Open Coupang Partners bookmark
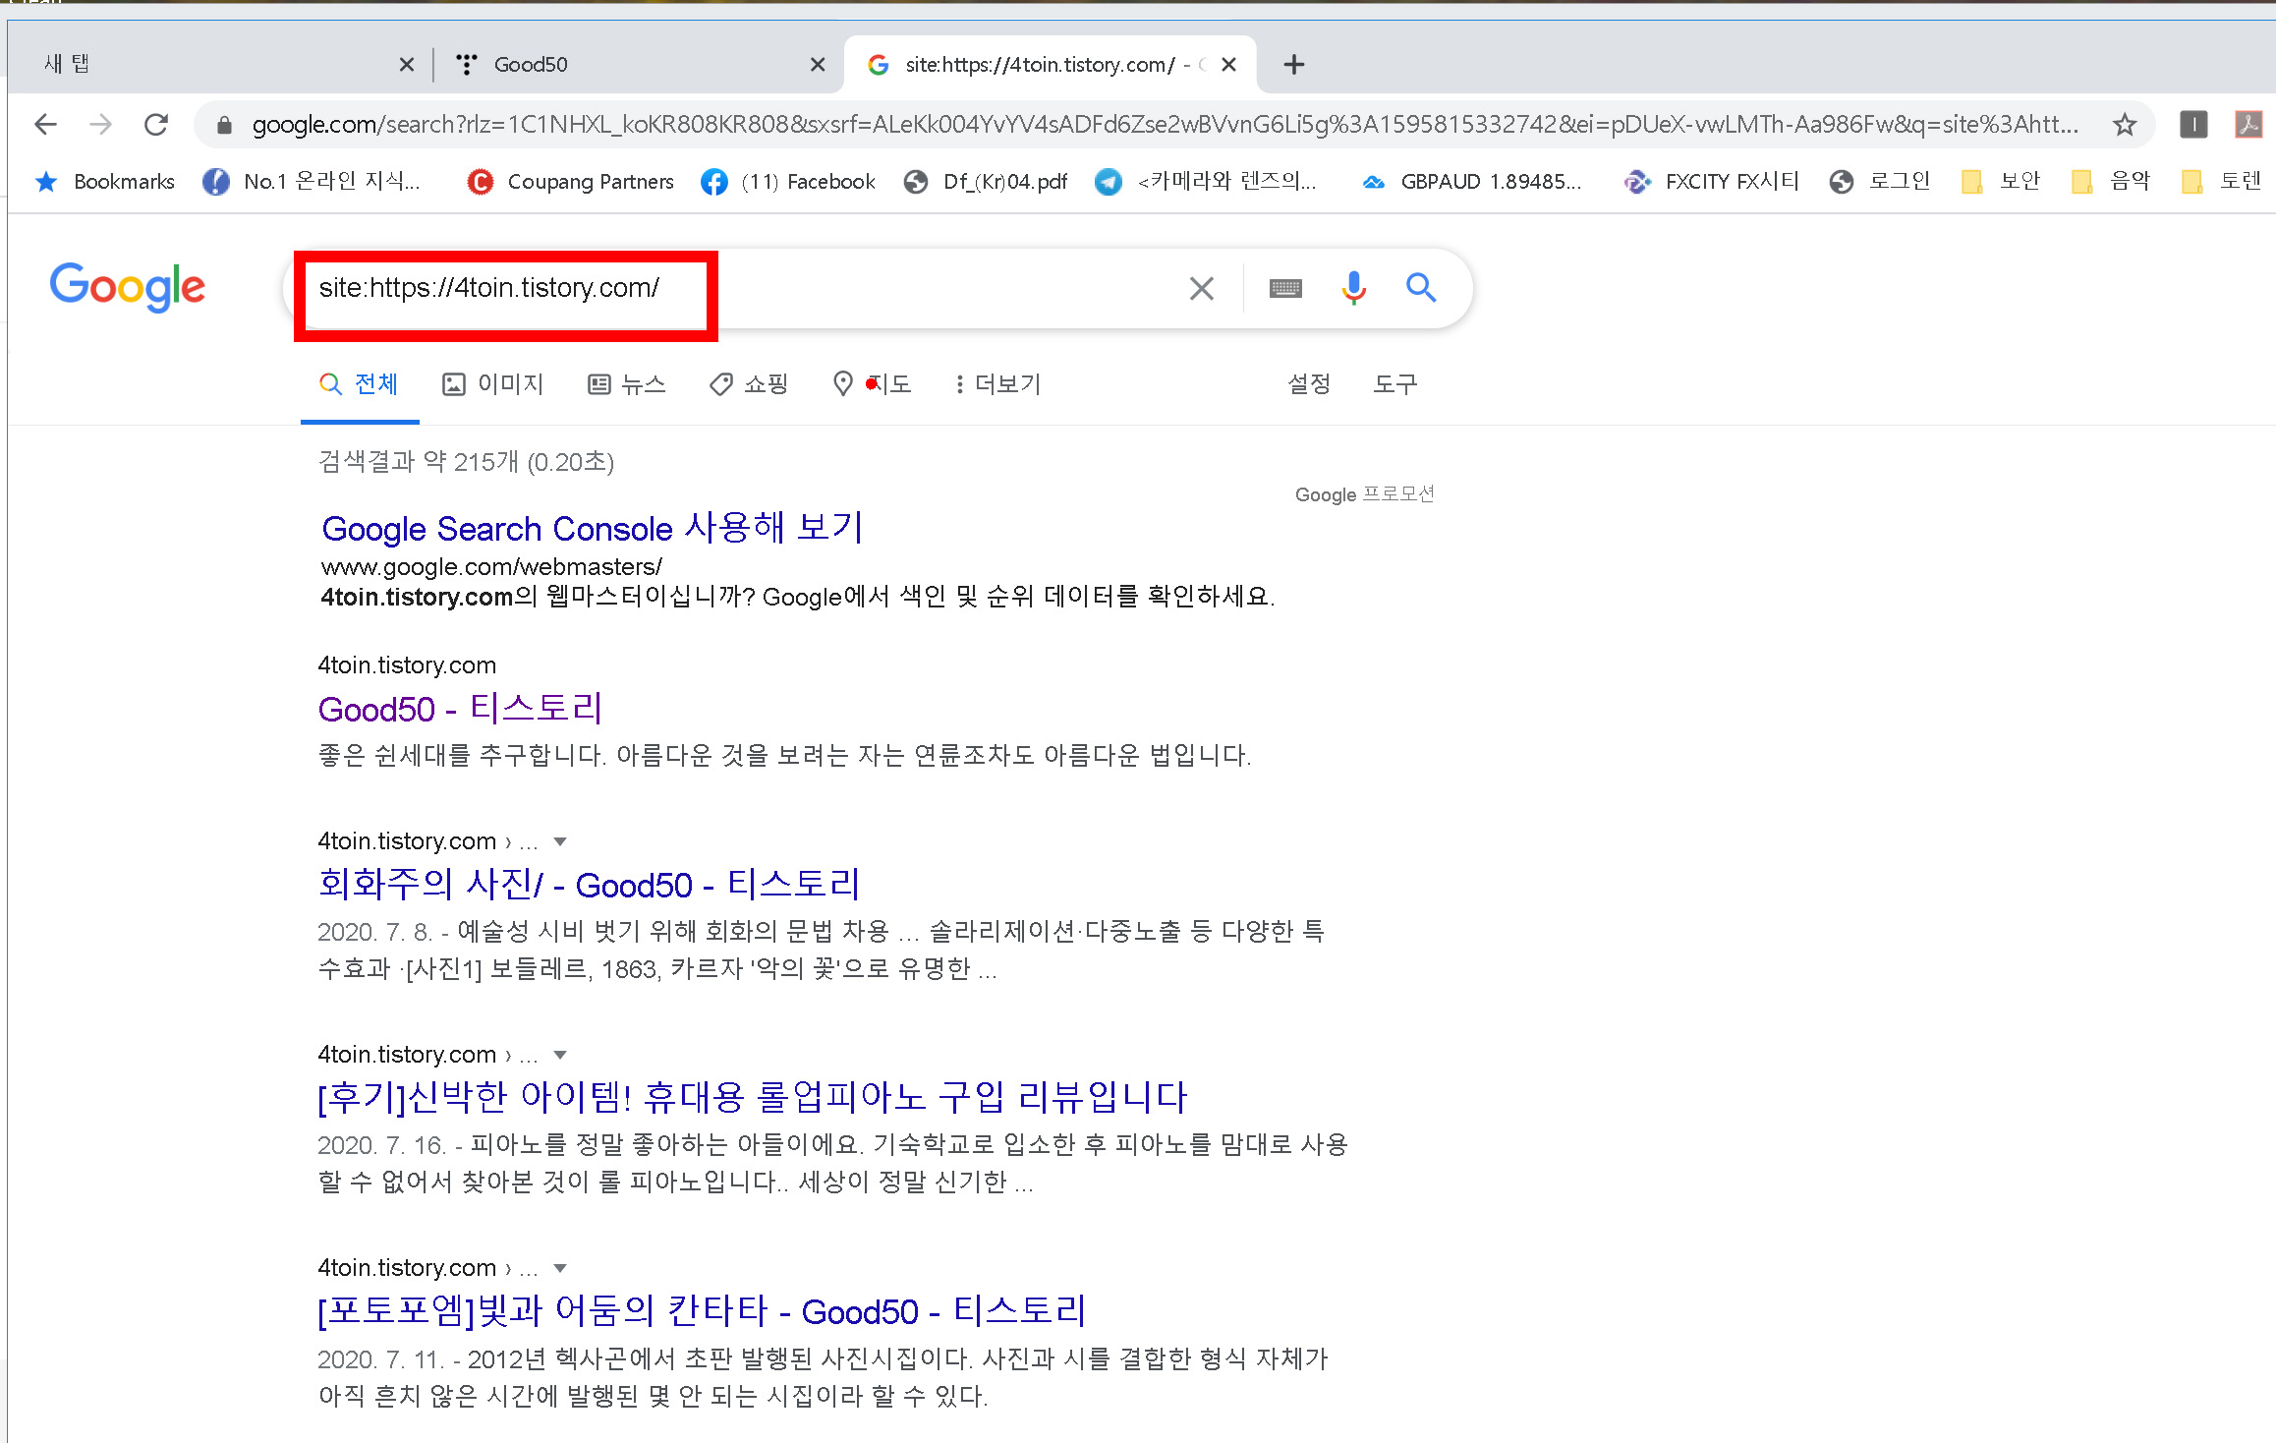The width and height of the screenshot is (2276, 1443). coord(571,182)
